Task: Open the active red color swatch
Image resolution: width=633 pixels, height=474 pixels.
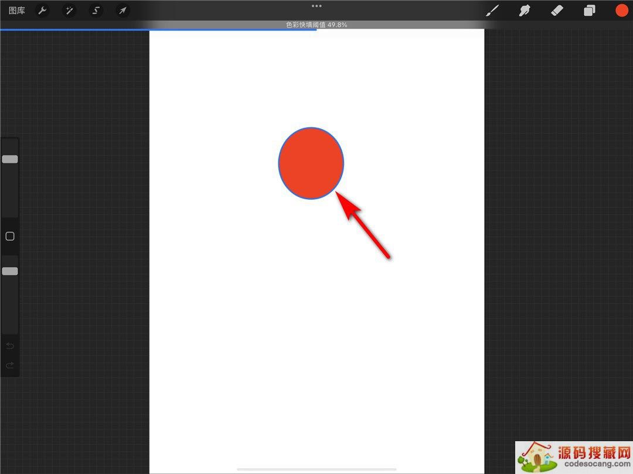Action: point(621,11)
